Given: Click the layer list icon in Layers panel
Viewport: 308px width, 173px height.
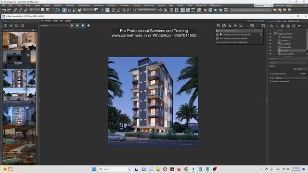Looking at the screenshot, I should [x=294, y=25].
